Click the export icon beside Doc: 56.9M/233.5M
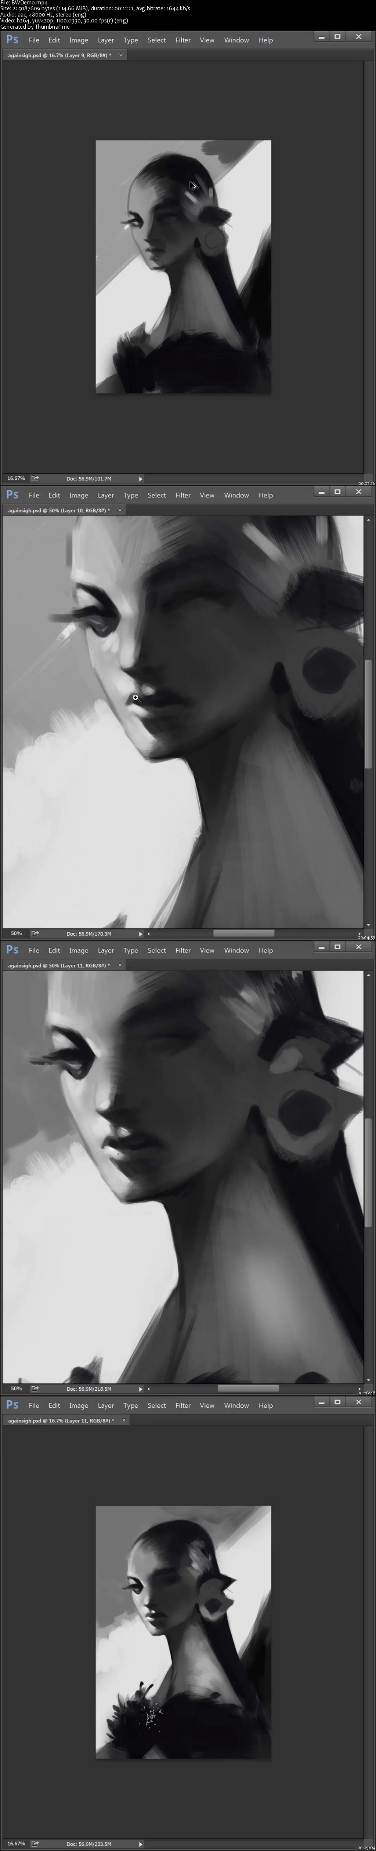Image resolution: width=376 pixels, height=1851 pixels. (x=35, y=1843)
